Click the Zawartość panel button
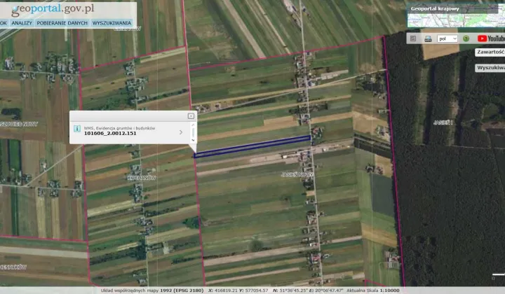The image size is (505, 294). pos(490,52)
